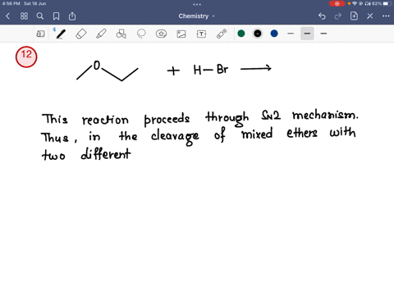This screenshot has width=394, height=295.
Task: Select the highlighted middle stroke thickness
Action: [x=307, y=34]
